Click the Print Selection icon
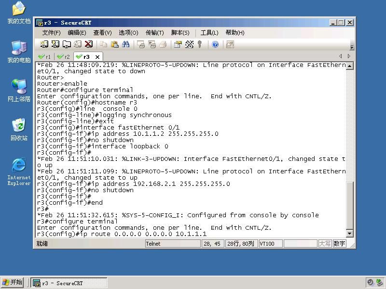Image resolution: width=386 pixels, height=289 pixels. click(152, 44)
